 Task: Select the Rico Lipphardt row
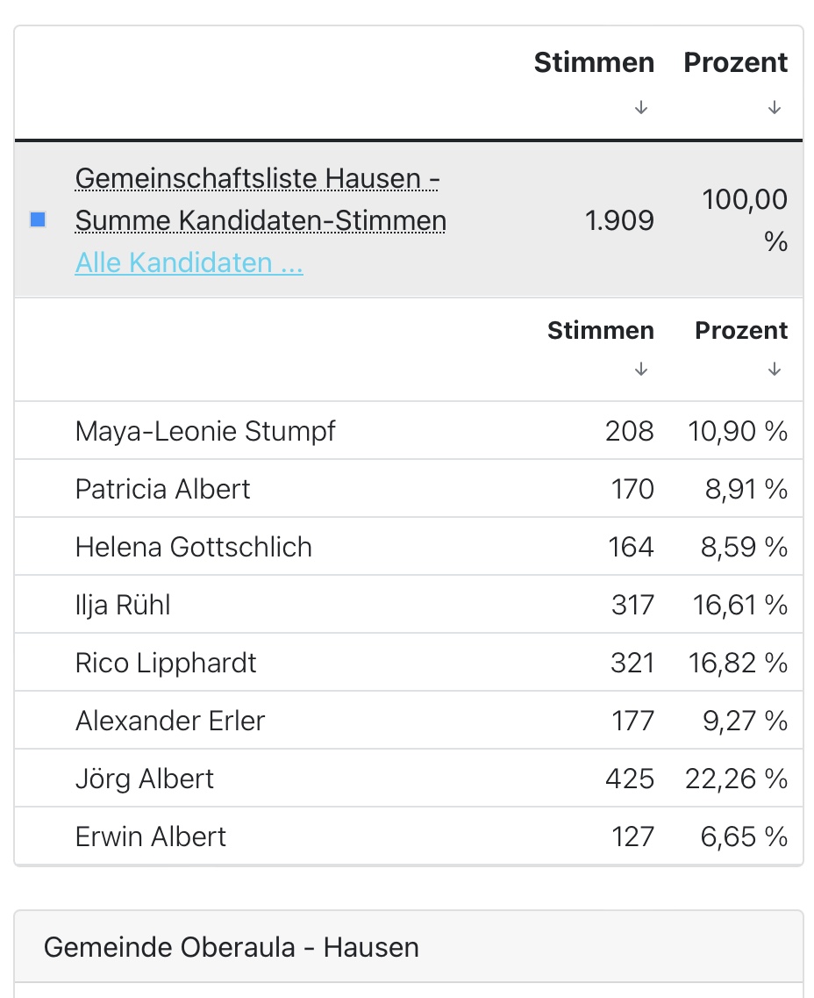[x=166, y=663]
